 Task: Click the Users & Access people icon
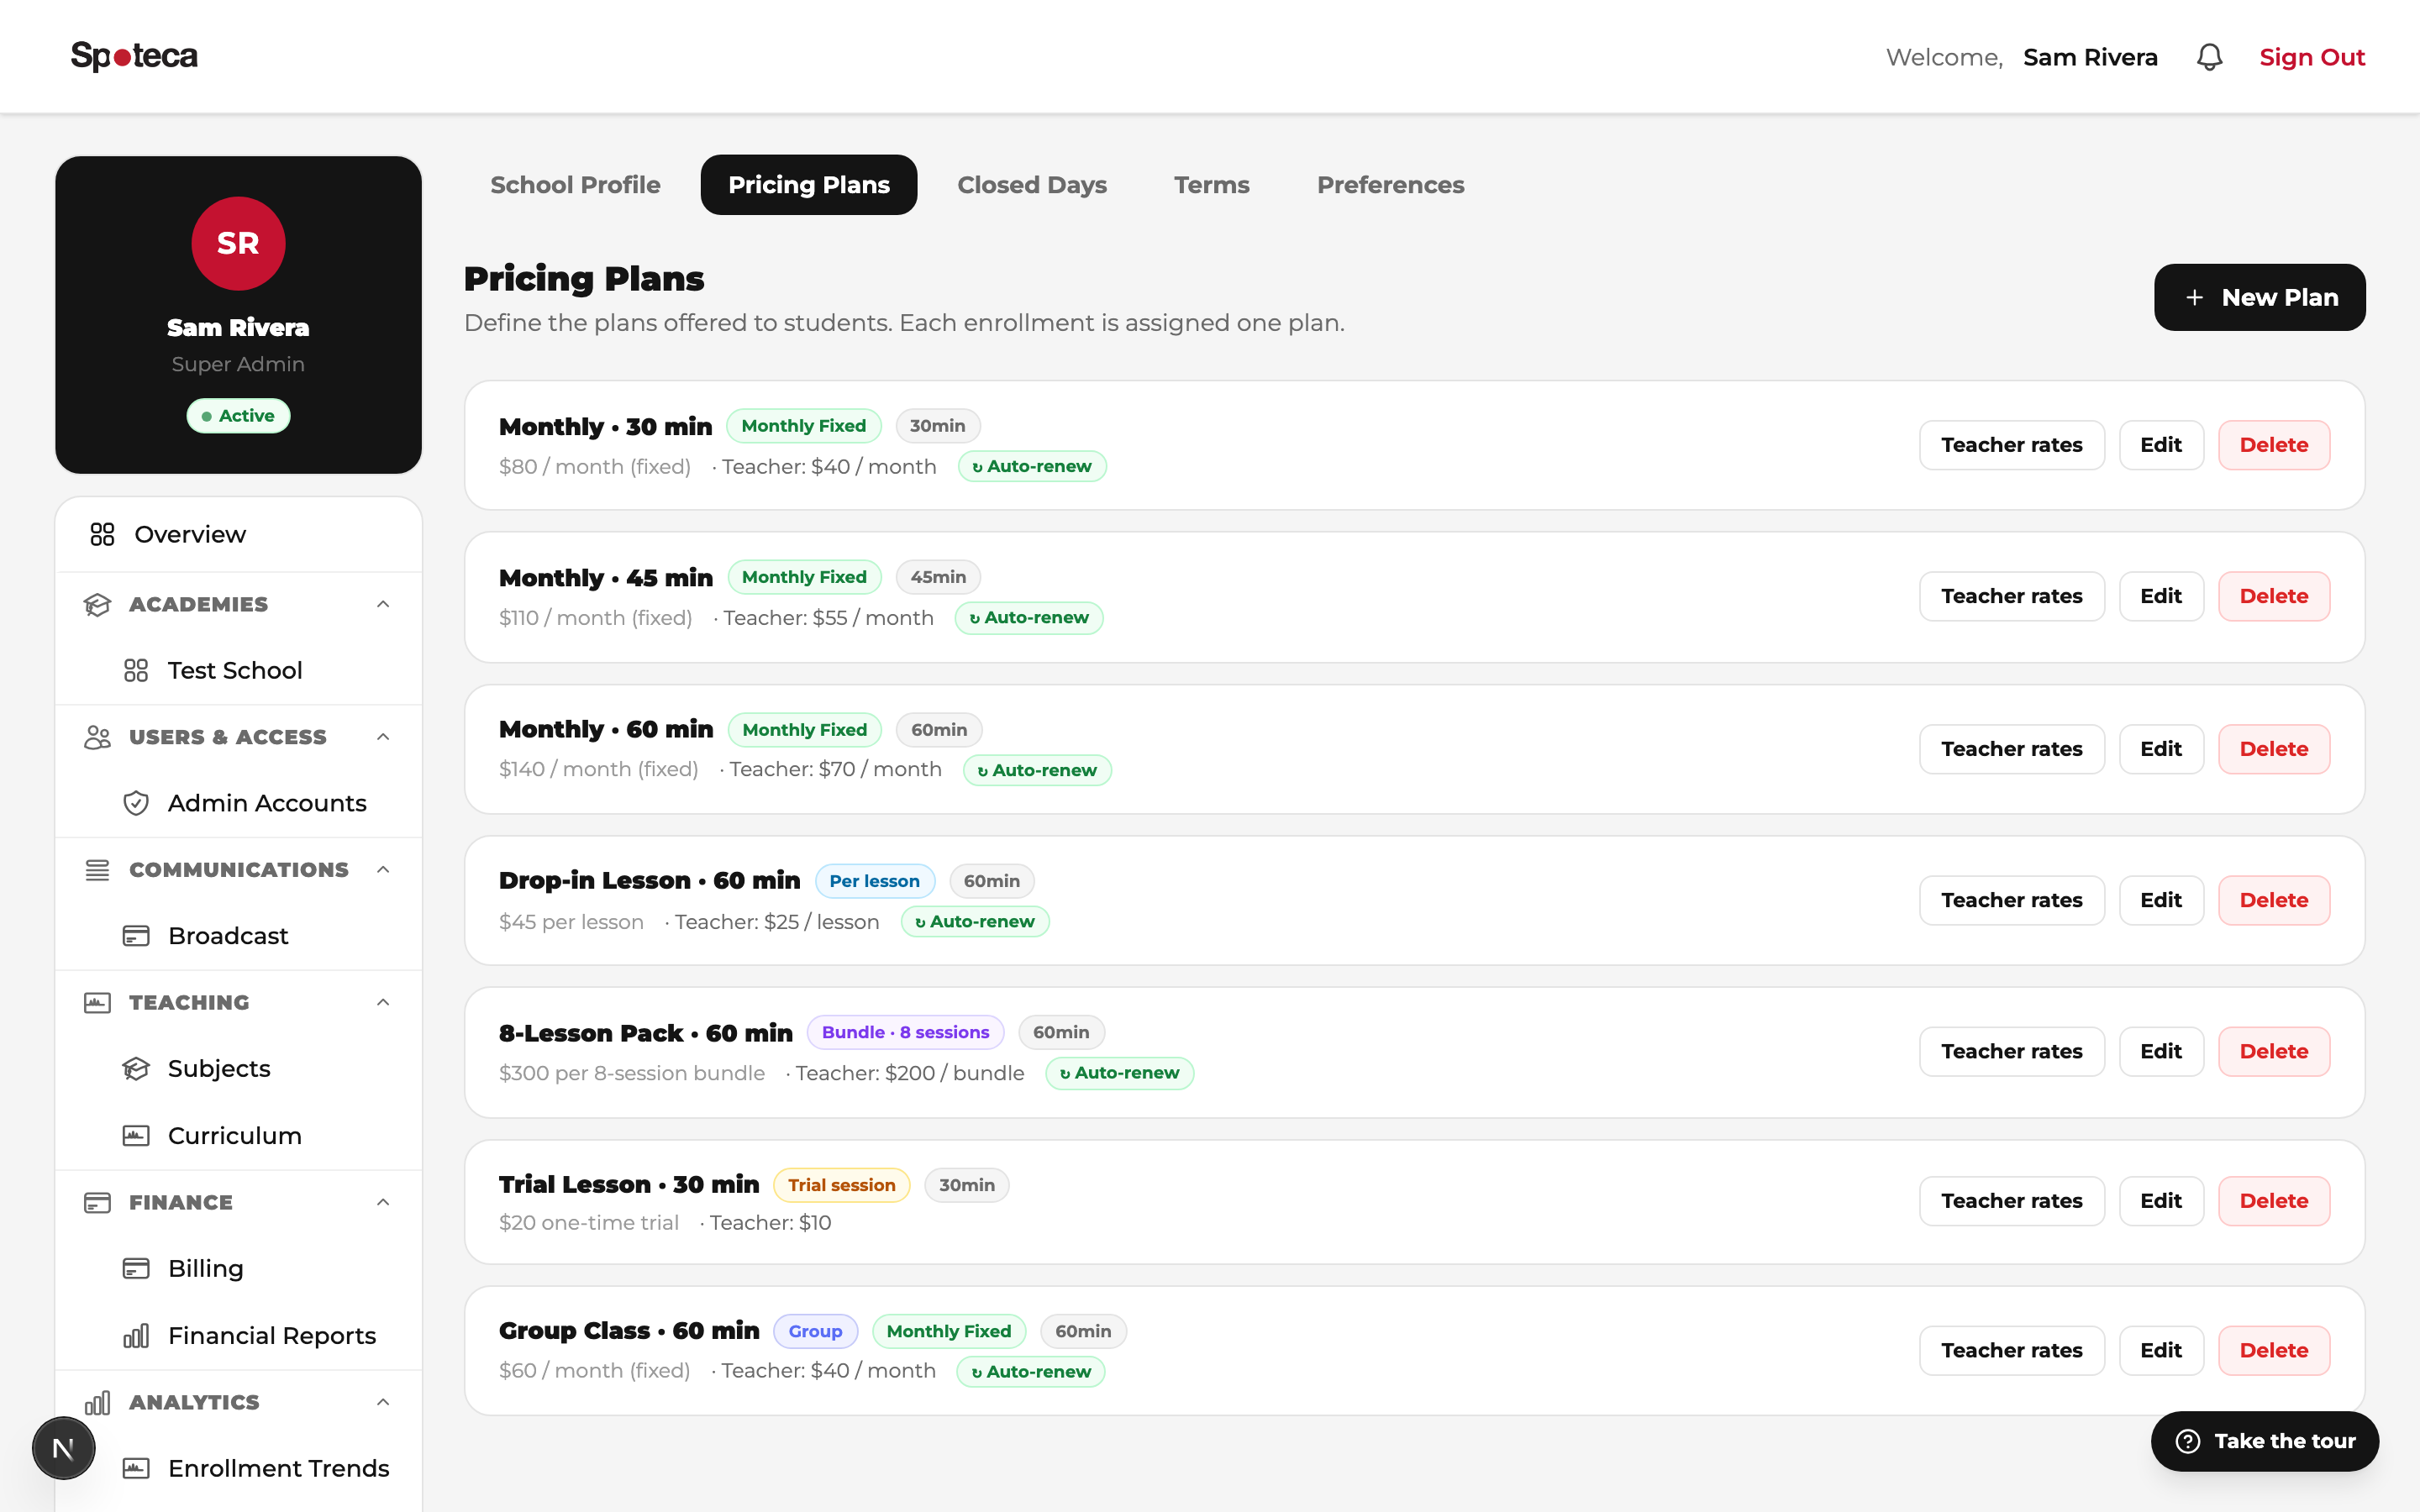97,737
